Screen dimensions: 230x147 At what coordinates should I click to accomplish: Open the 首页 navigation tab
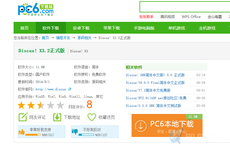25,28
